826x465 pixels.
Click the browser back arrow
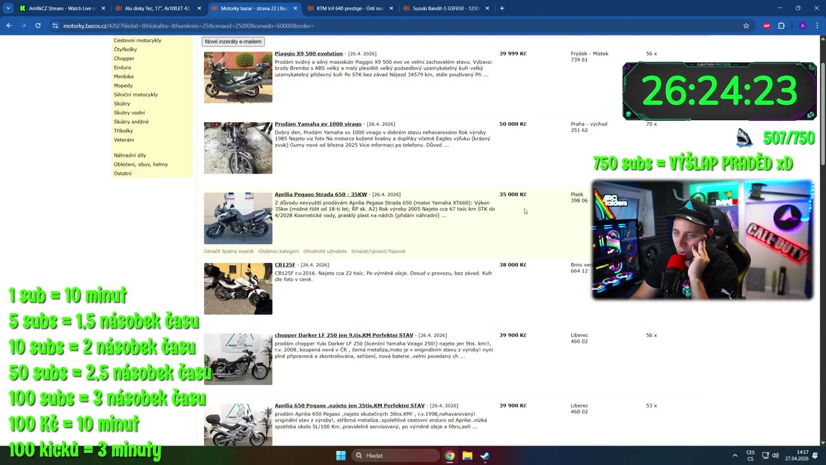8,26
